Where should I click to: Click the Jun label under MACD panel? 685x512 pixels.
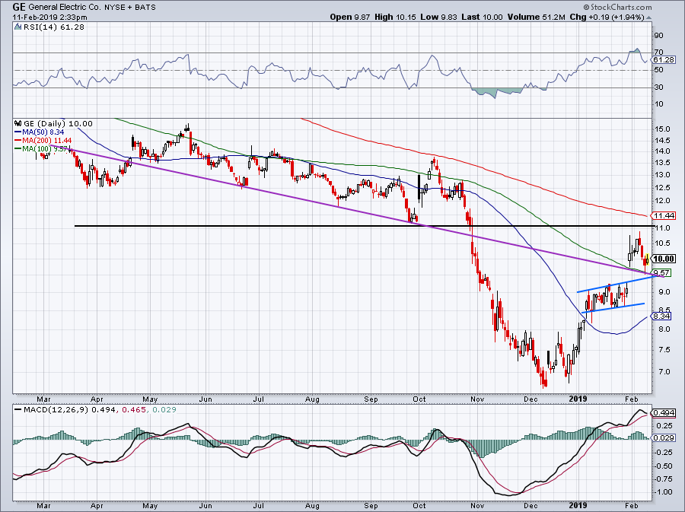click(205, 505)
